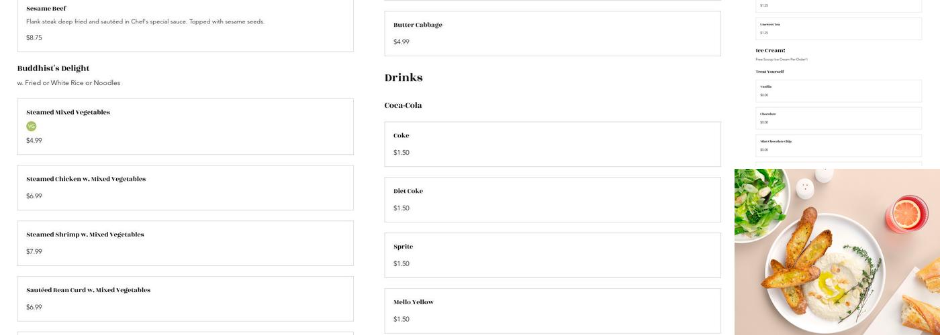Image resolution: width=940 pixels, height=335 pixels.
Task: Choose the Diet Coke drink card
Action: pyautogui.click(x=552, y=200)
